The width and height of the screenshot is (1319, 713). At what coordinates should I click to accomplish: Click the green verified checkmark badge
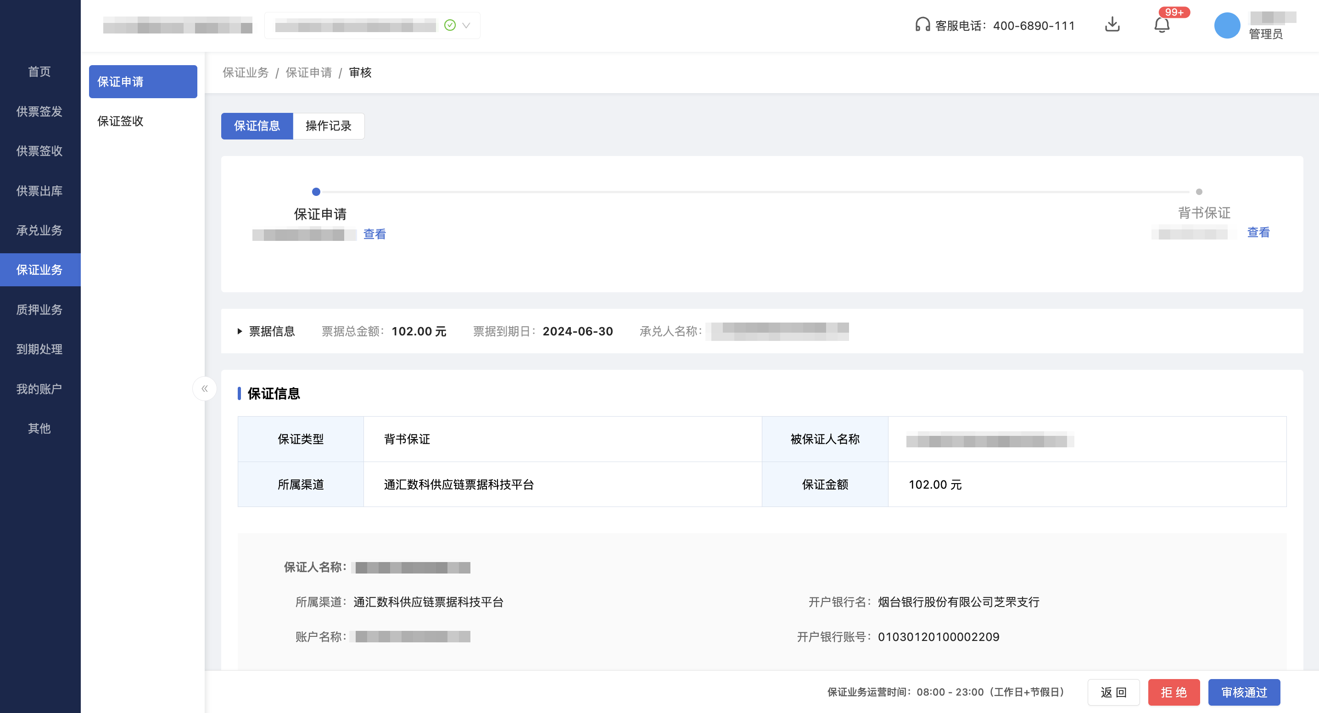pos(449,25)
